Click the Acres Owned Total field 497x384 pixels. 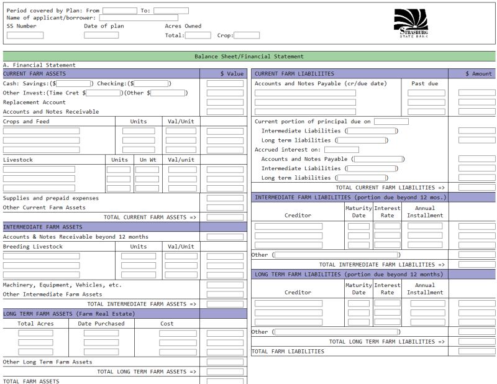[198, 35]
